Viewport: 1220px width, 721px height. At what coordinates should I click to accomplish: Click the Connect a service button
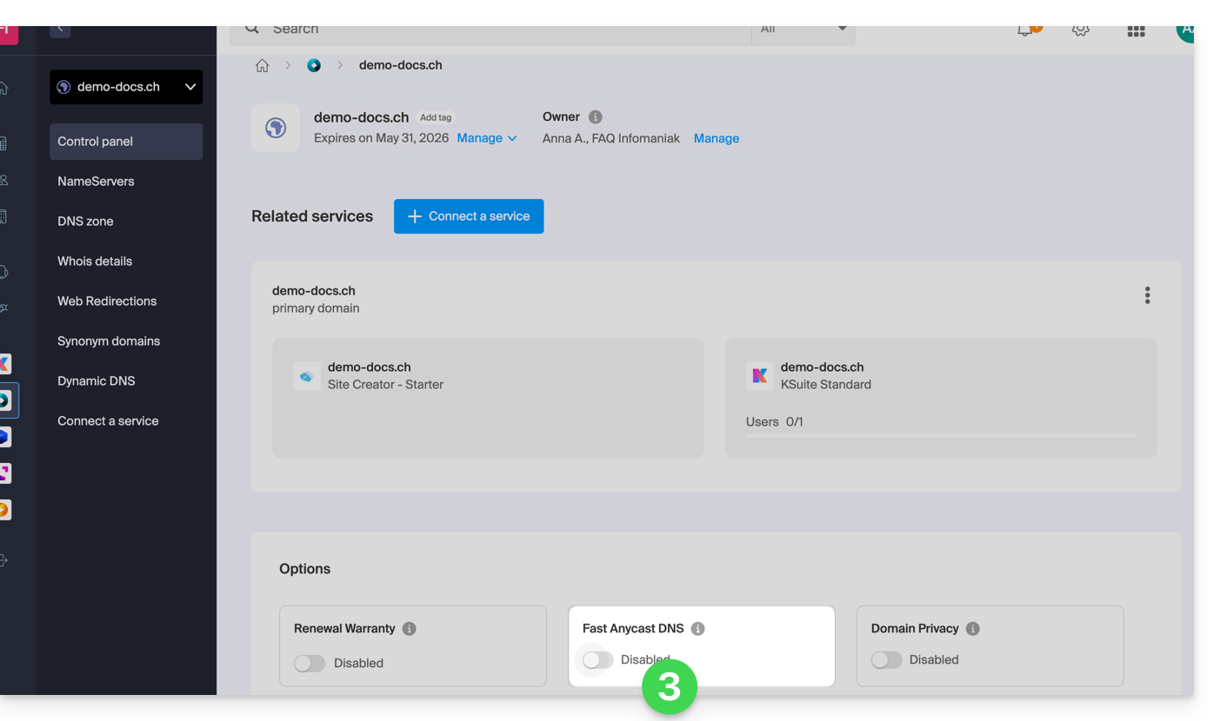pos(468,216)
